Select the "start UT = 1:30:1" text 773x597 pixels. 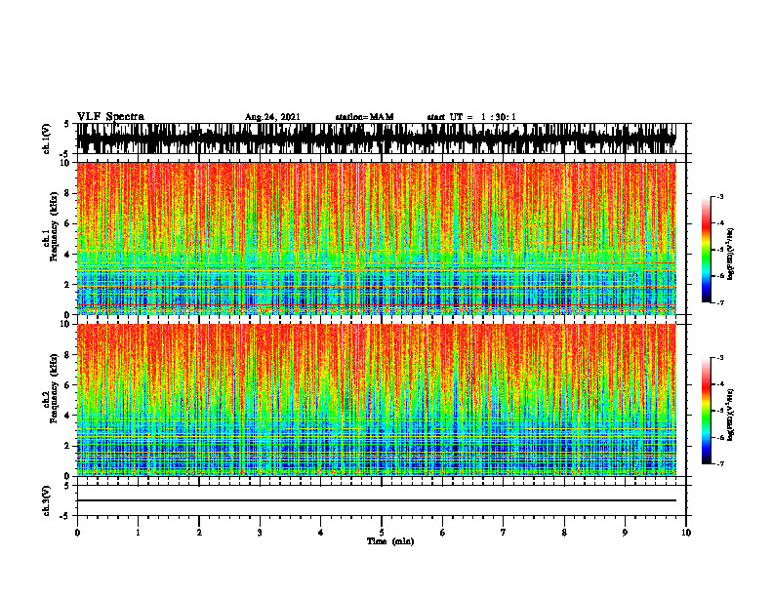[x=471, y=117]
